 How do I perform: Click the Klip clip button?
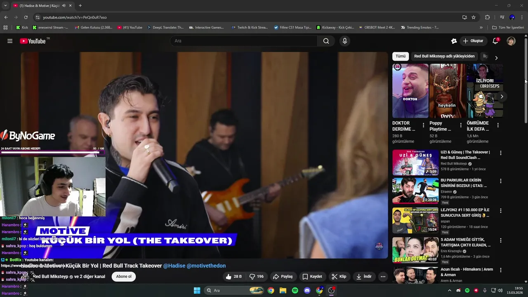point(339,276)
